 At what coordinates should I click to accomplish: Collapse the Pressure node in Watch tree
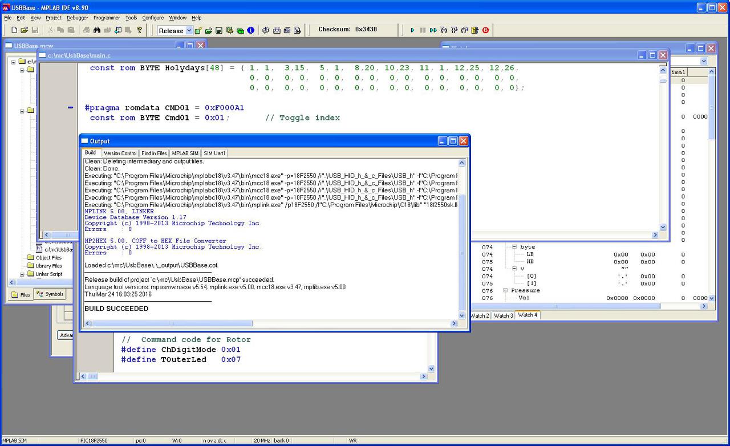click(505, 290)
